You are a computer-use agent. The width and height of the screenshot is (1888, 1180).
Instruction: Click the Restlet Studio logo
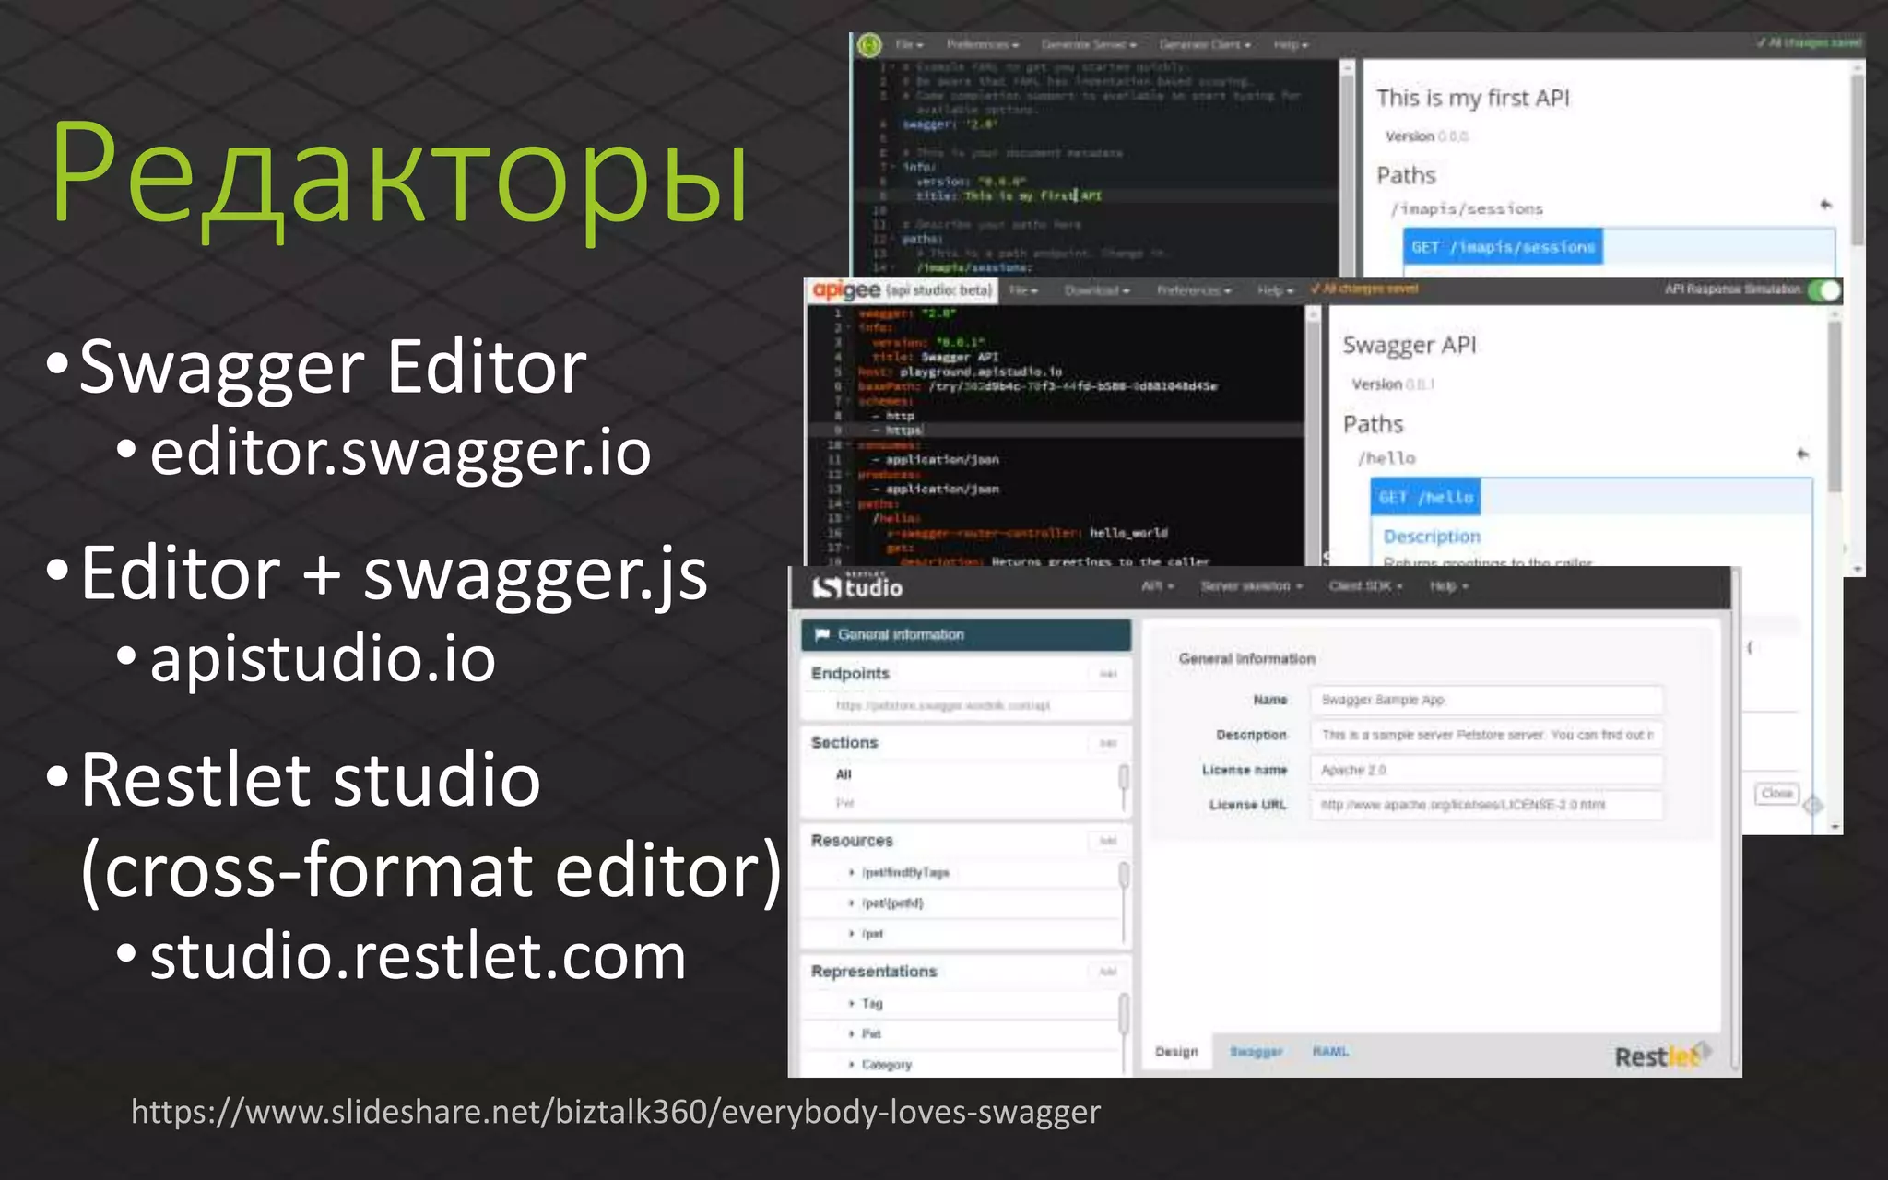point(857,586)
